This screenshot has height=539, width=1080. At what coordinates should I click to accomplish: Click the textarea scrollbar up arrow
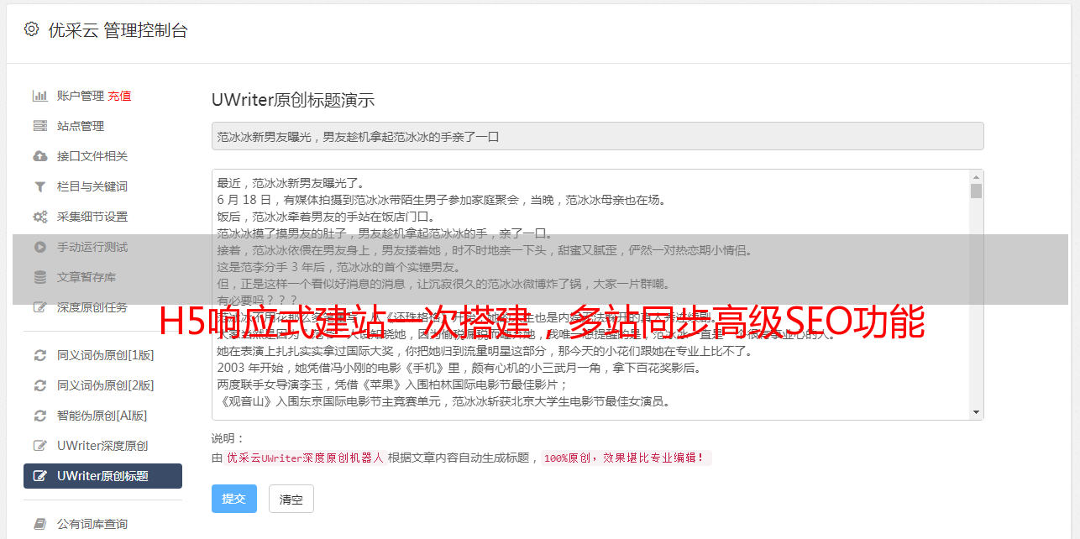coord(976,177)
